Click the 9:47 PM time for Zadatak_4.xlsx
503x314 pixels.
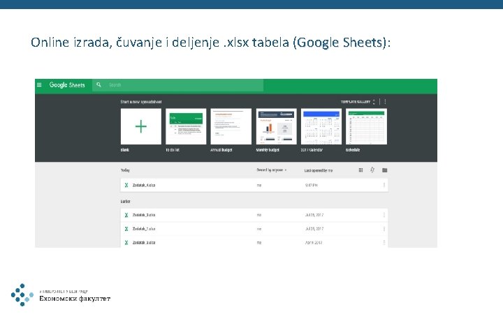311,185
